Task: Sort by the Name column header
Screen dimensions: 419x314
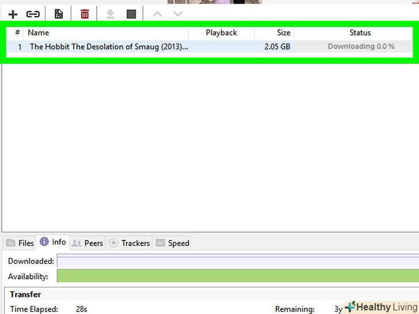Action: click(x=106, y=33)
